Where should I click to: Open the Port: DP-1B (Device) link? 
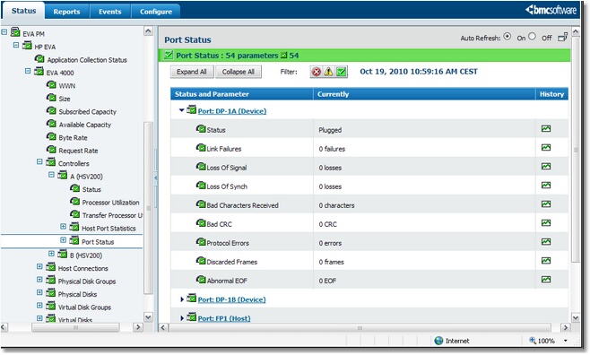tap(231, 299)
